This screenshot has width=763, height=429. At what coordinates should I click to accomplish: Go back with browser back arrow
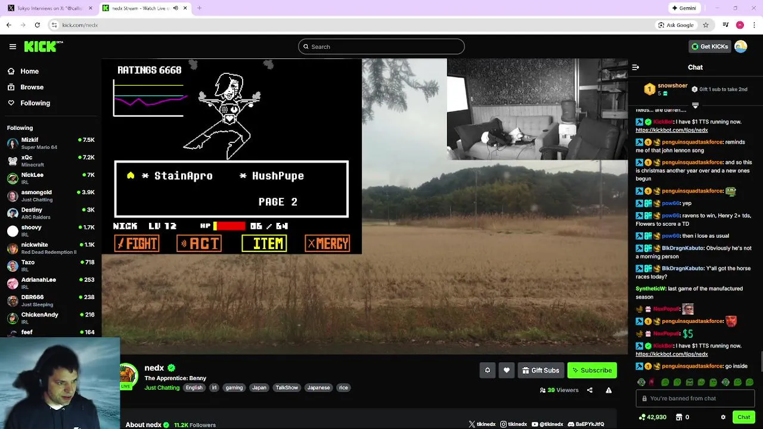pyautogui.click(x=8, y=25)
